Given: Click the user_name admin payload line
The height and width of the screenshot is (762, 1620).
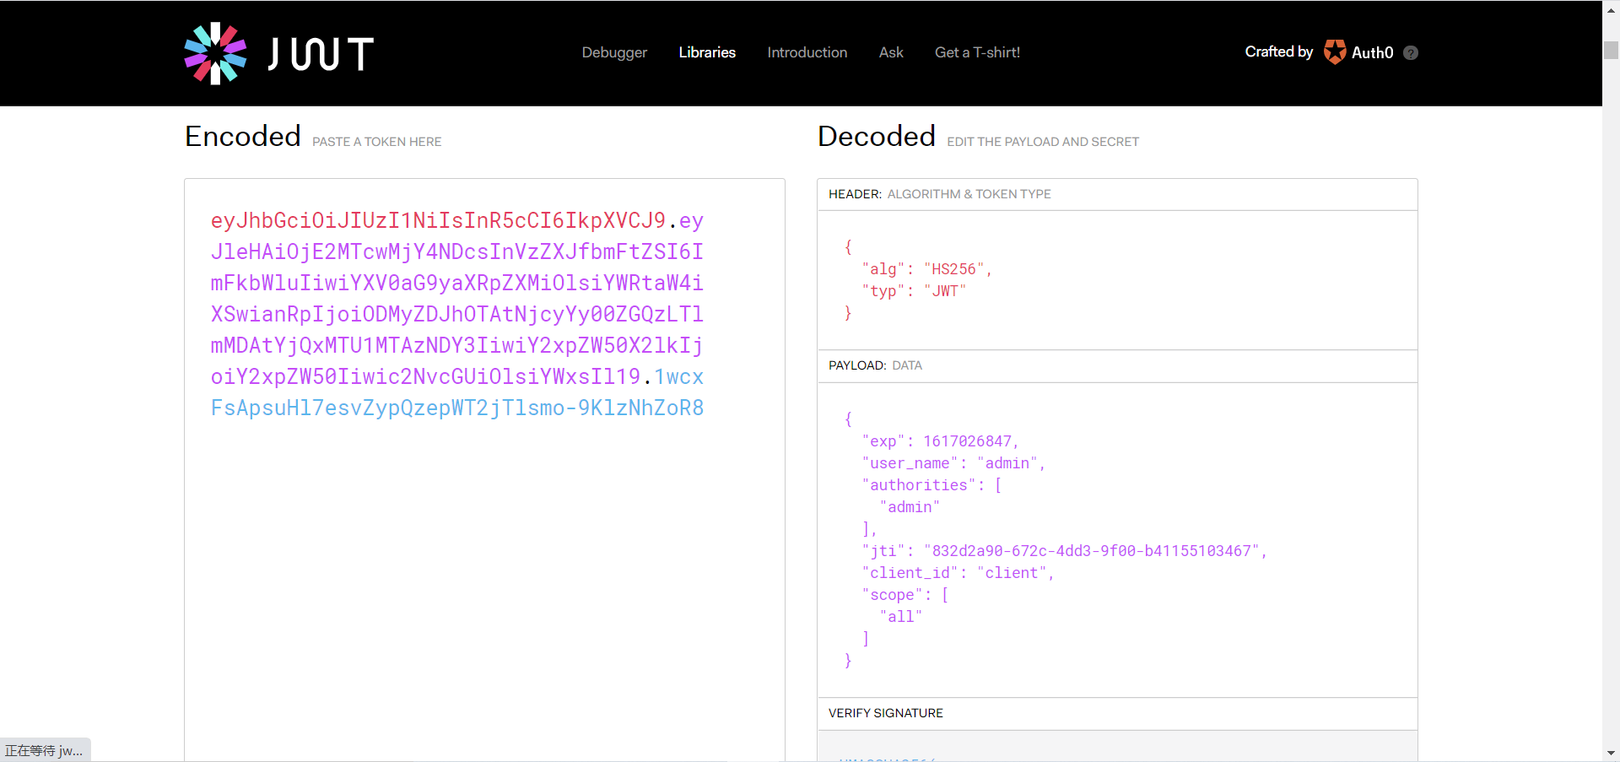Looking at the screenshot, I should [953, 463].
